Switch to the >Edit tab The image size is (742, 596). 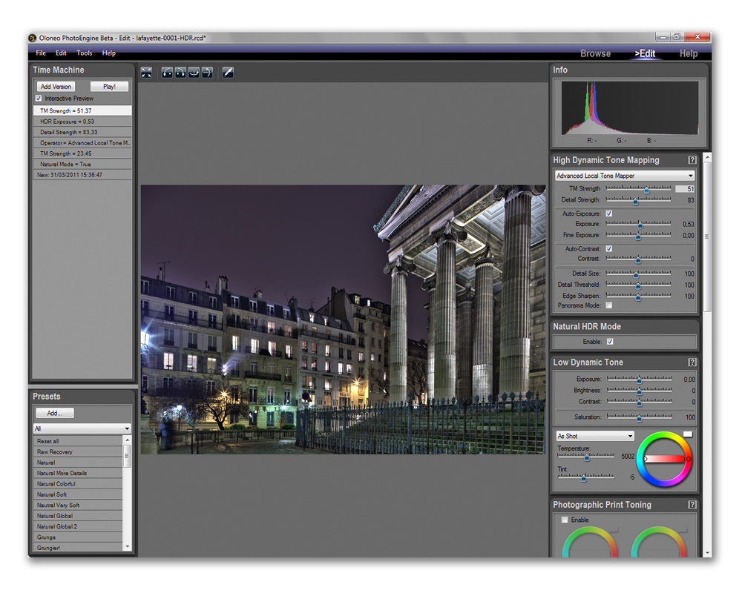645,53
